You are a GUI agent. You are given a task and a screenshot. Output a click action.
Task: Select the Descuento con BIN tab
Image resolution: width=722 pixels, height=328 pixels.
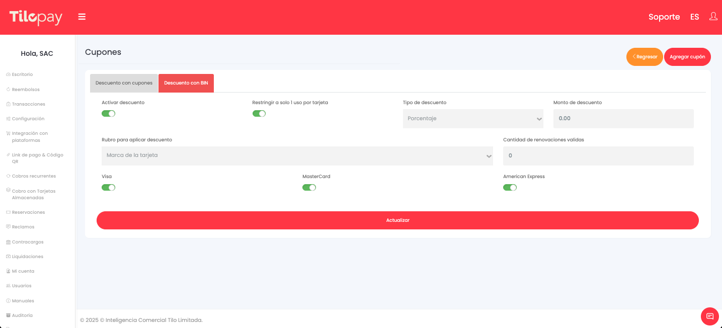click(186, 83)
